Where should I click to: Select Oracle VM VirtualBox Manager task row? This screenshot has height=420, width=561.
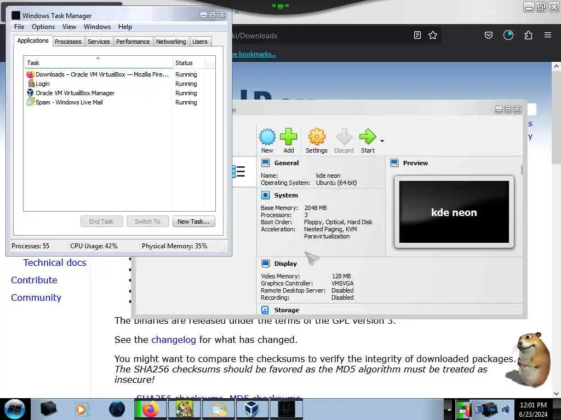tap(119, 93)
